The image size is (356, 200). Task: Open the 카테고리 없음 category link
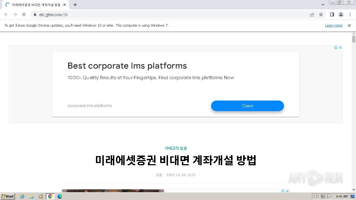click(x=176, y=148)
